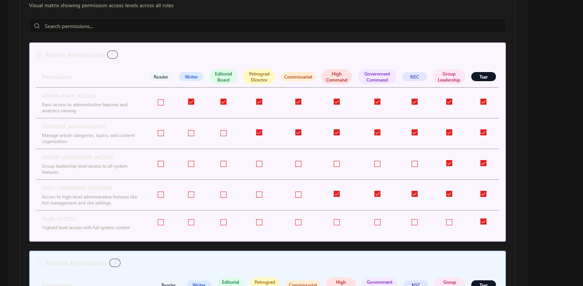Check HIGH_COMMAND_FEATURES for Commissariat
The image size is (583, 286).
tap(298, 195)
